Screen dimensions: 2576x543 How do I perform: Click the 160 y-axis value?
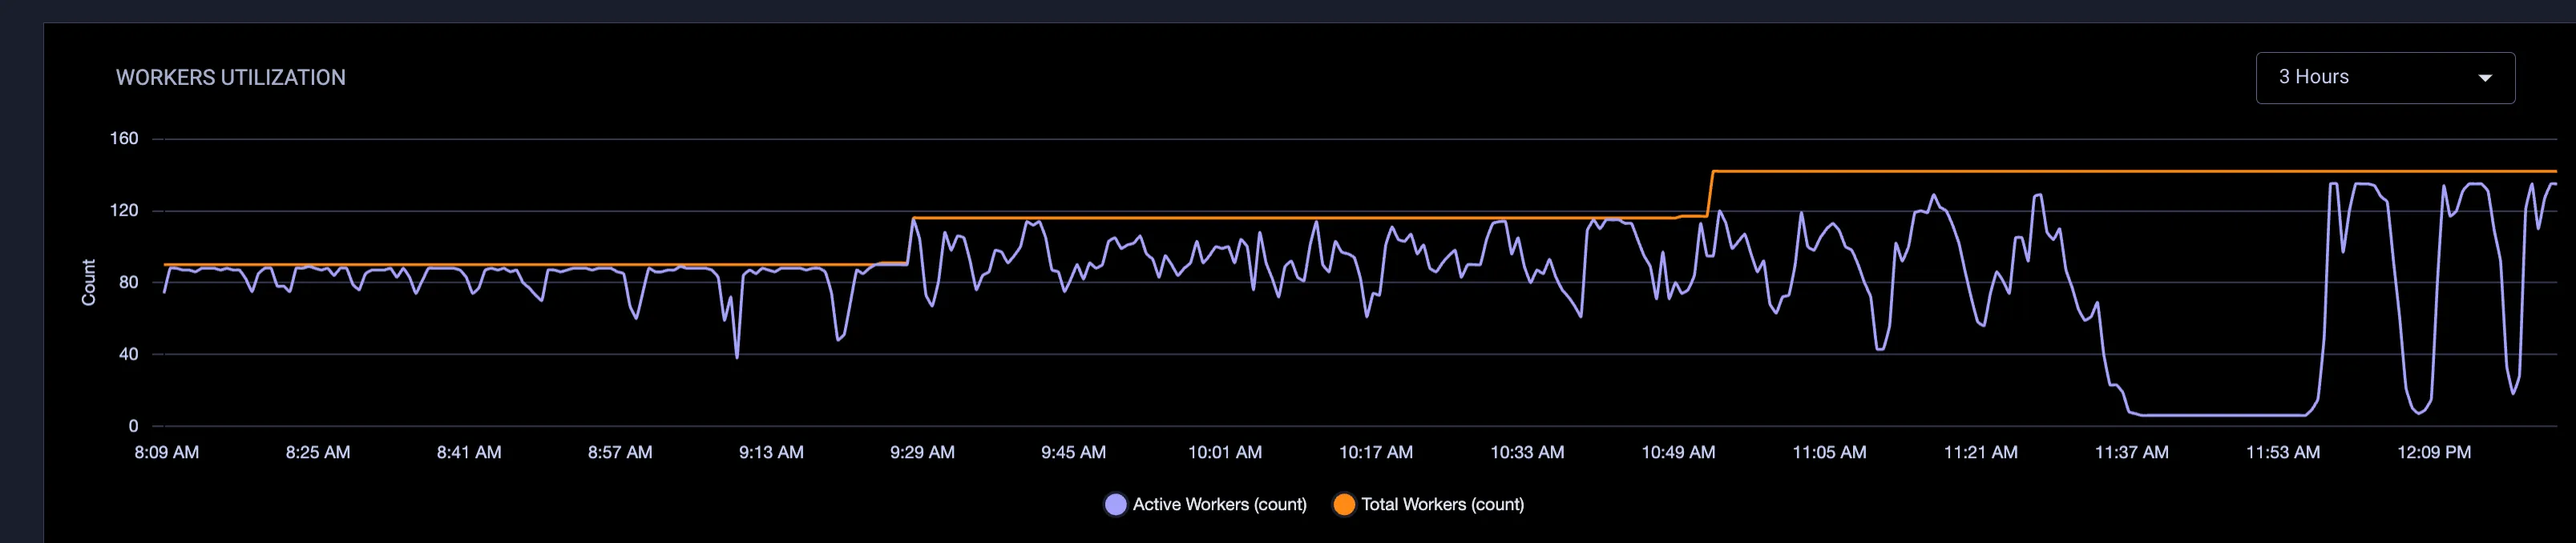point(124,138)
